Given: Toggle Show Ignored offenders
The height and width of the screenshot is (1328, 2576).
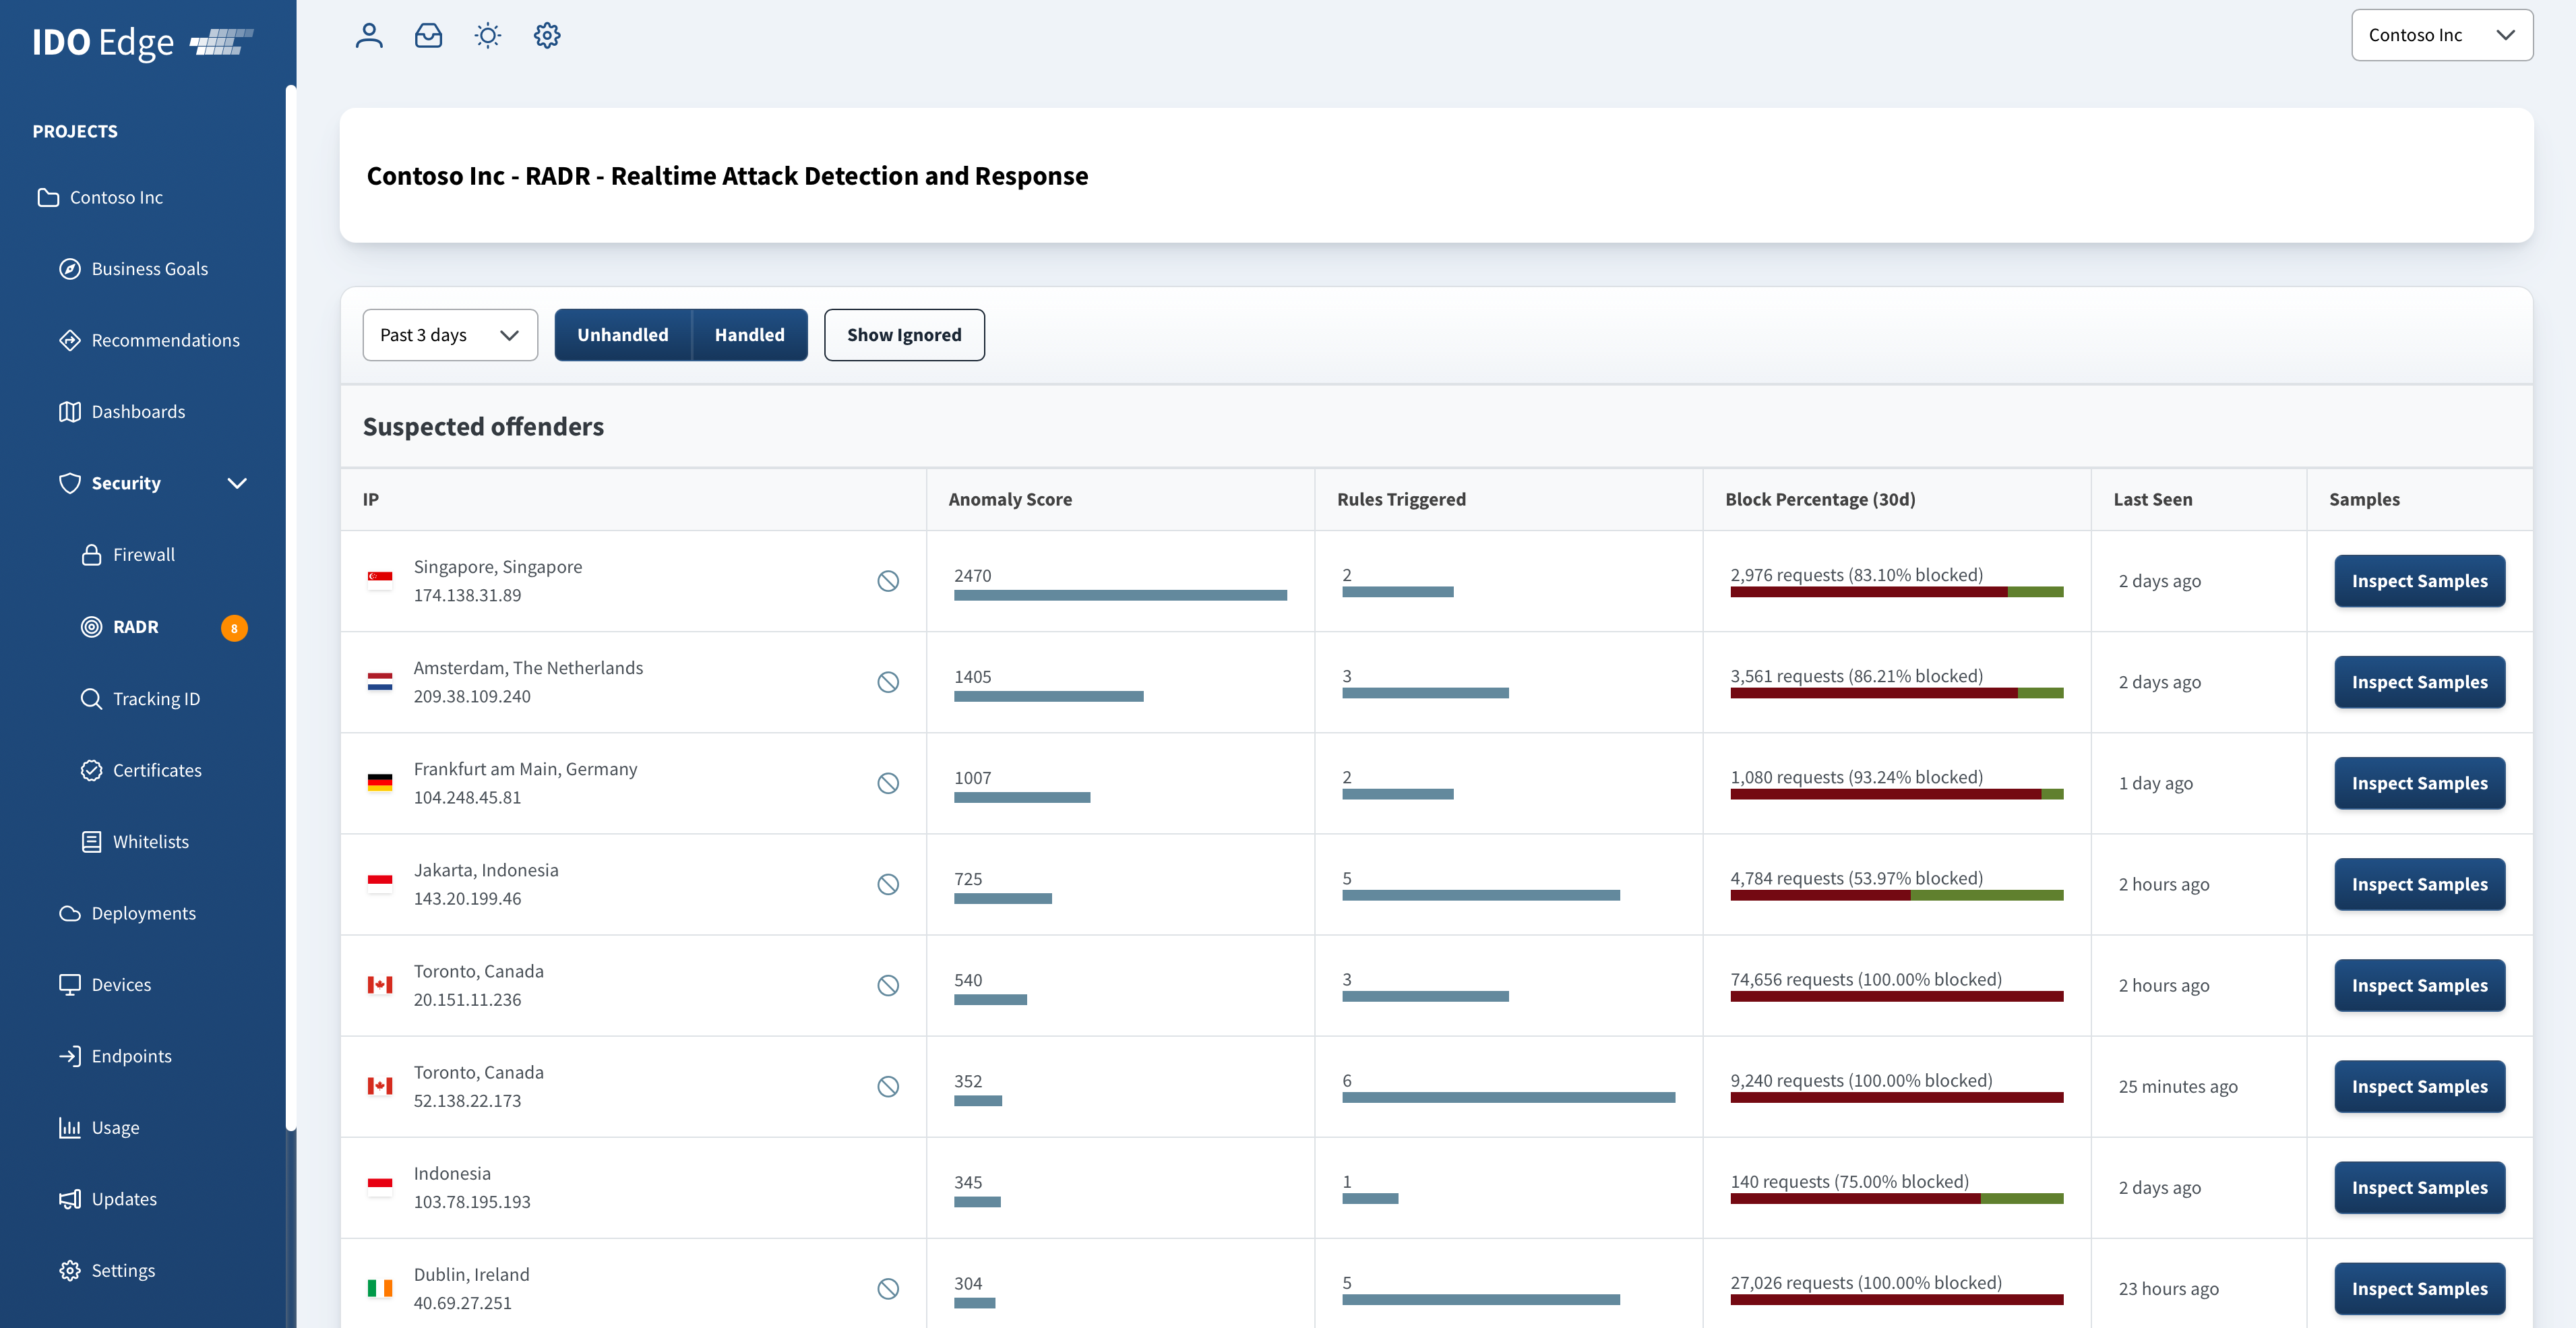Looking at the screenshot, I should point(903,335).
